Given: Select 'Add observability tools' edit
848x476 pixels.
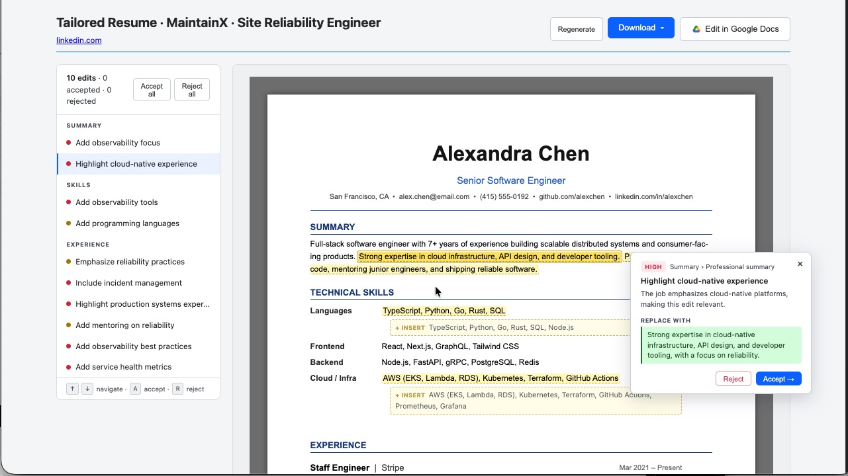Looking at the screenshot, I should (138, 202).
